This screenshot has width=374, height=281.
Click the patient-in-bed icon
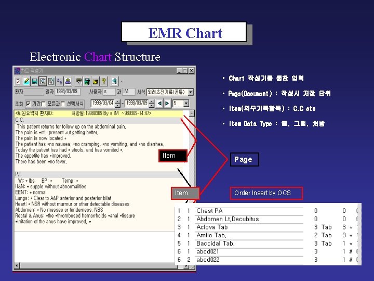(x=68, y=82)
